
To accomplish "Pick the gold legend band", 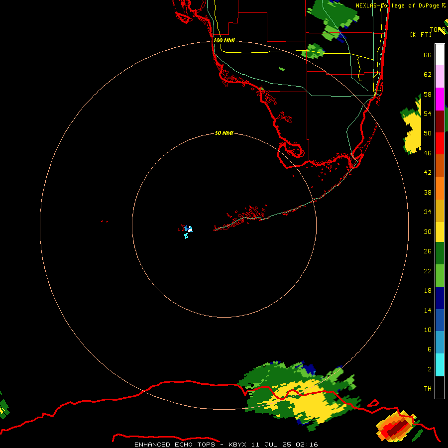I will (440, 211).
